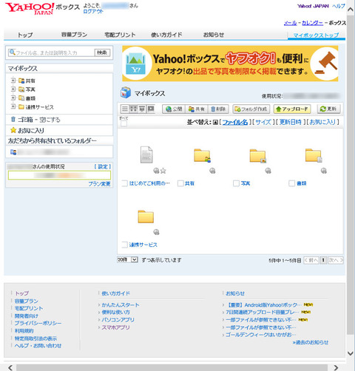
Task: Check the 写真 folder checkbox
Action: (236, 183)
